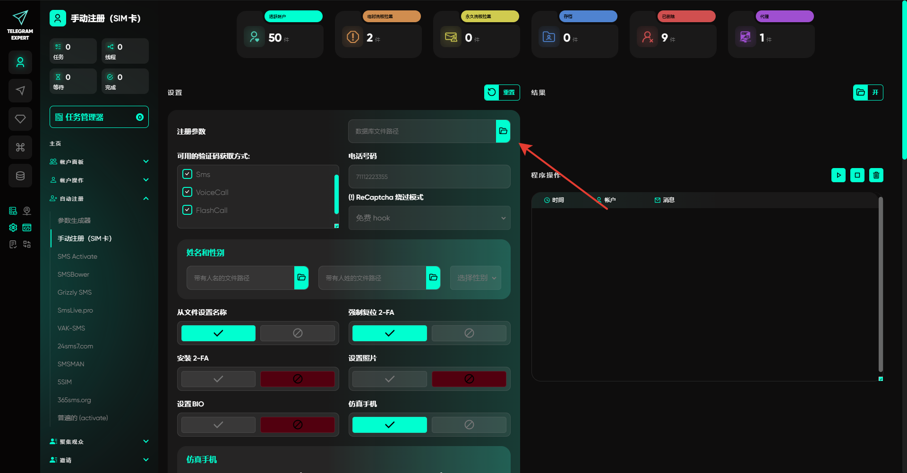This screenshot has width=907, height=473.
Task: Open the 选择性别 gender dropdown
Action: pos(475,278)
